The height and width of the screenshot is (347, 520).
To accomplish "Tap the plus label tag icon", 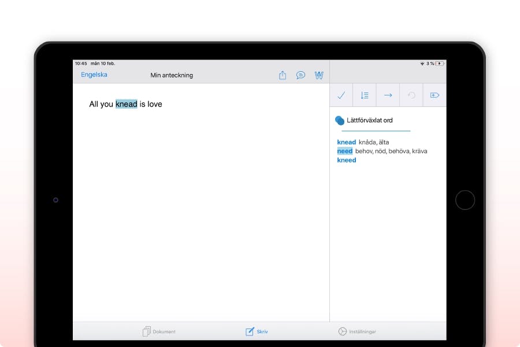I will coord(434,95).
